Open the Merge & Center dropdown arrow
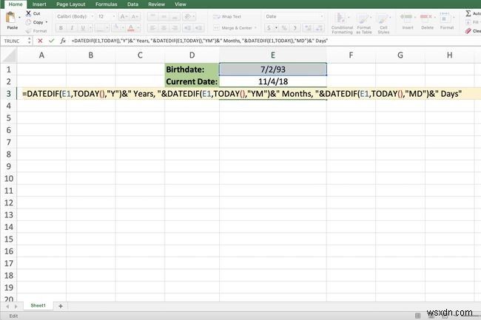The image size is (481, 320). pos(255,28)
